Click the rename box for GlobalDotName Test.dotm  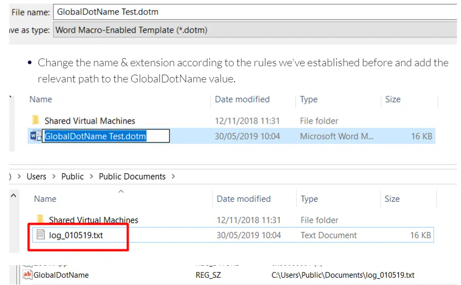106,136
